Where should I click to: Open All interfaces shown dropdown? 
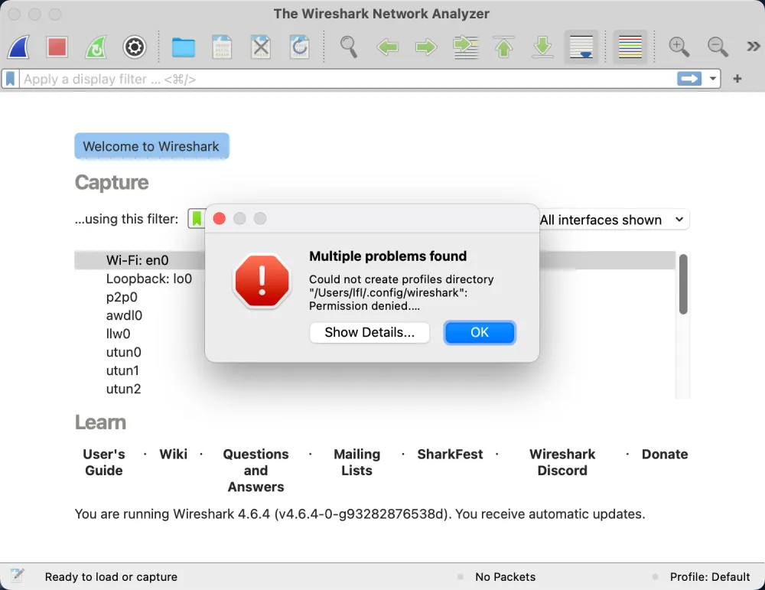point(614,220)
